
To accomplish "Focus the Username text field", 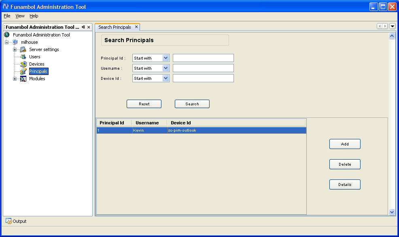I will pos(203,68).
